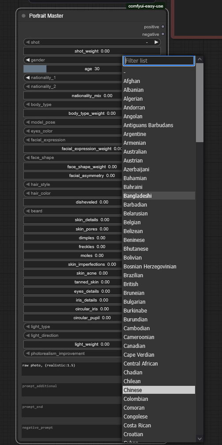Click the negative_prompt text box

[72, 431]
